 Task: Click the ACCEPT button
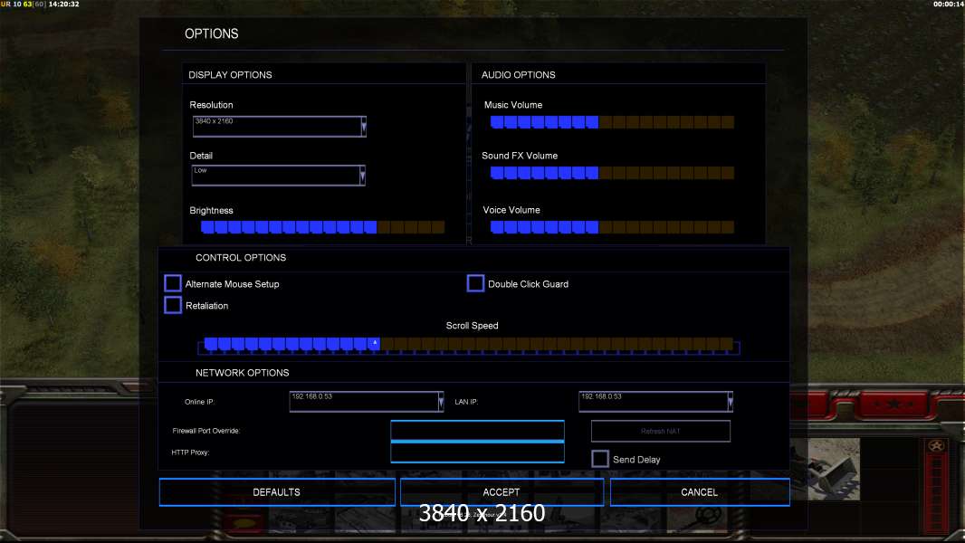point(502,492)
